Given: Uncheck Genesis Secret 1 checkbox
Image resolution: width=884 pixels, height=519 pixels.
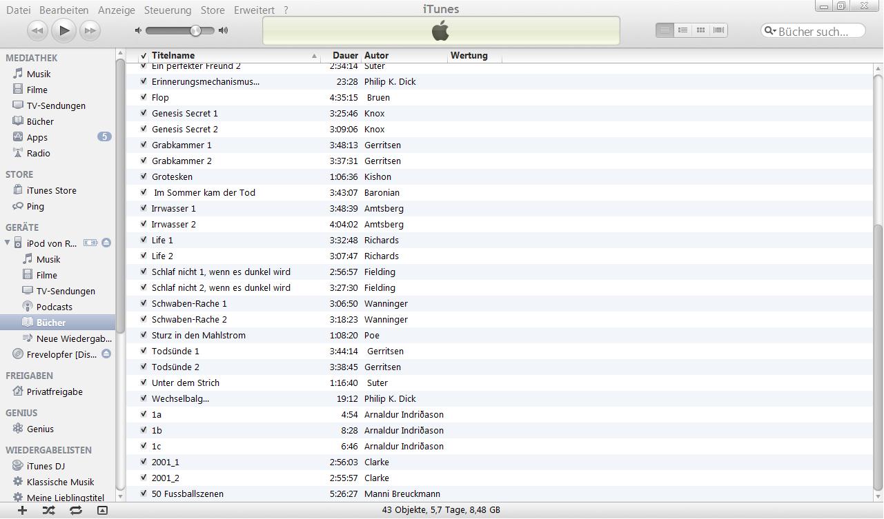Looking at the screenshot, I should [144, 113].
